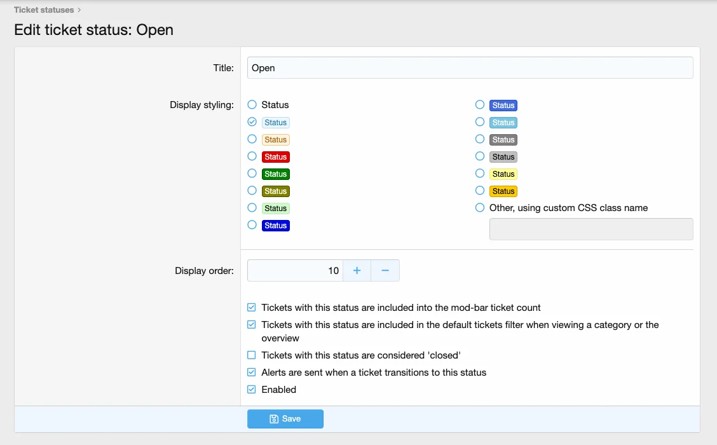Choose the olive Status badge style
Image resolution: width=717 pixels, height=445 pixels.
(252, 191)
